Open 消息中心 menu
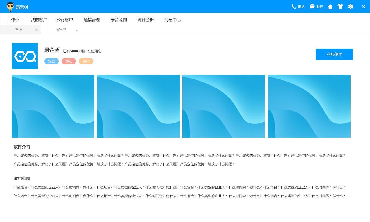Viewport: 370px width, 222px height. pyautogui.click(x=173, y=20)
